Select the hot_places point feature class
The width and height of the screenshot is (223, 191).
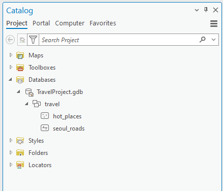click(67, 116)
